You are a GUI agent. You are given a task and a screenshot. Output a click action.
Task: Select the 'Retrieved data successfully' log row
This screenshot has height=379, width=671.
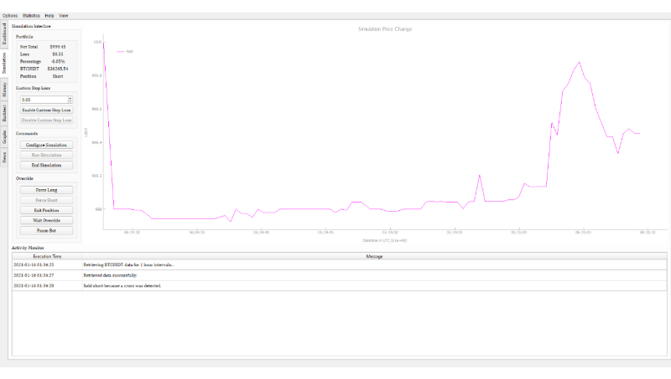pyautogui.click(x=340, y=275)
